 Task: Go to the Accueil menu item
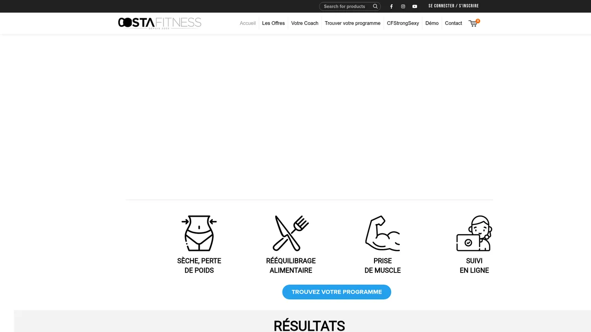coord(247,23)
